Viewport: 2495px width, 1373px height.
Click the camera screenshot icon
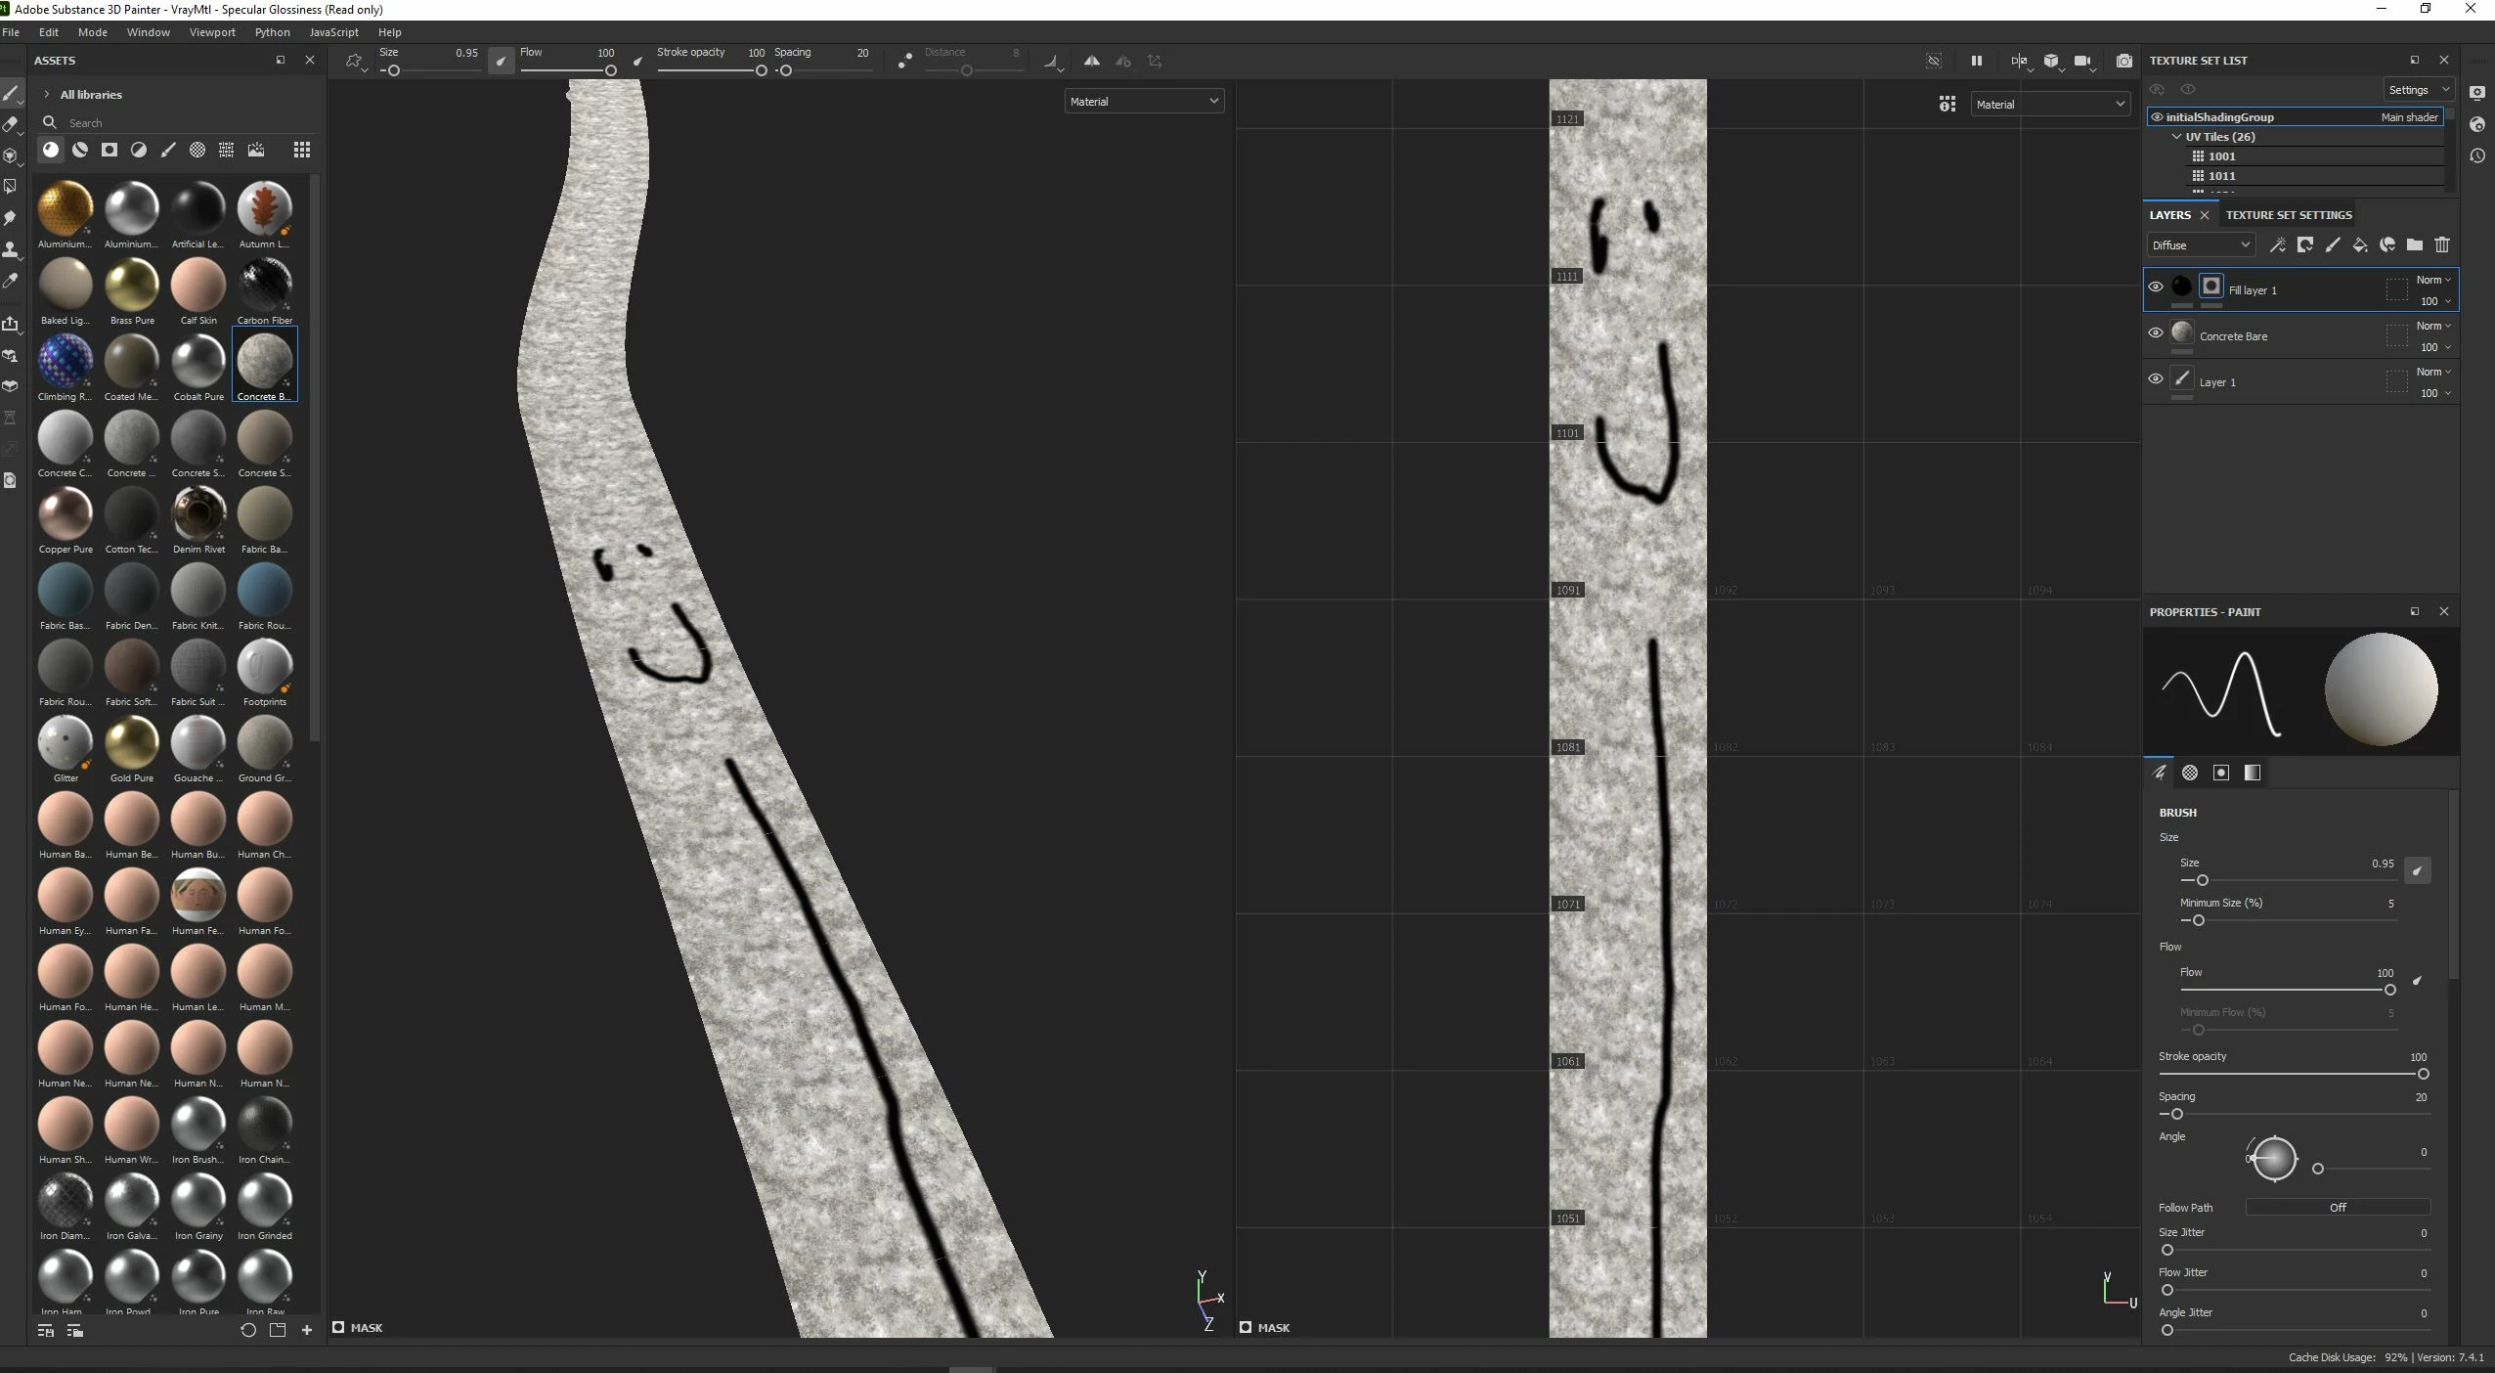point(2123,61)
